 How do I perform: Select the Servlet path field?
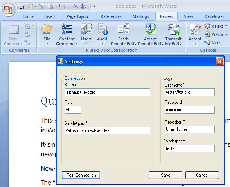107,130
